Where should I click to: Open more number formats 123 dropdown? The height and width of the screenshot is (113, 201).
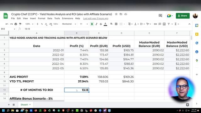(x=56, y=24)
